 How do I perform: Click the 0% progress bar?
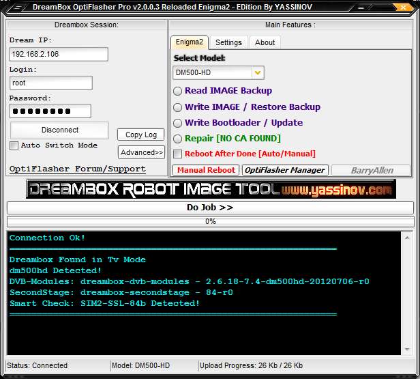(210, 221)
